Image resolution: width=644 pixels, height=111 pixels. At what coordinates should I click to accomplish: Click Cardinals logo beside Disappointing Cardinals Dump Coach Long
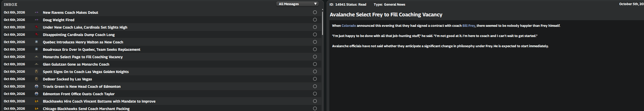[37, 35]
